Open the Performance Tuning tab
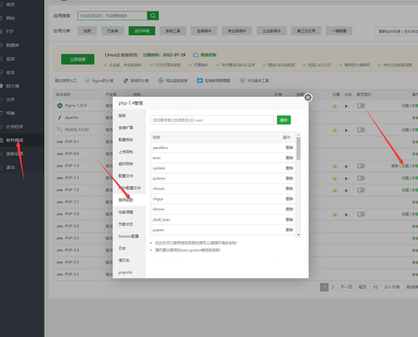Viewport: 418px width, 337px height. (x=129, y=212)
